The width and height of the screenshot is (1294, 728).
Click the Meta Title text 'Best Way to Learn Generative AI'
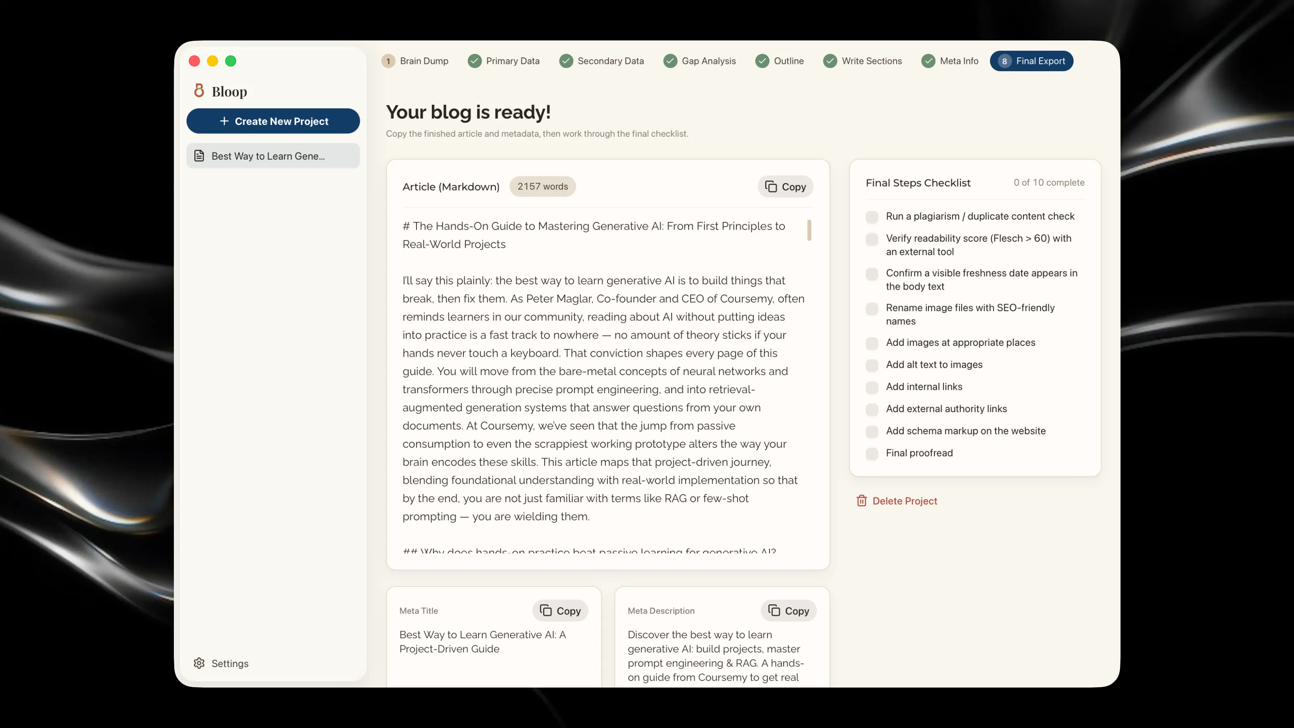483,641
